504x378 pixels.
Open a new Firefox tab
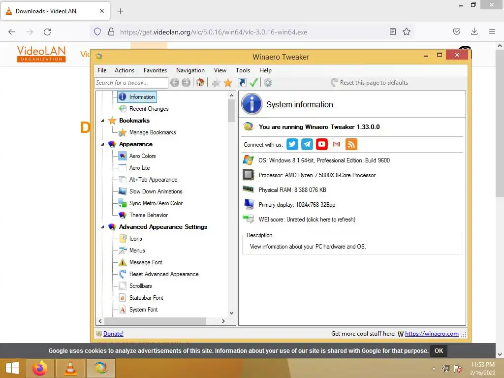[x=121, y=11]
